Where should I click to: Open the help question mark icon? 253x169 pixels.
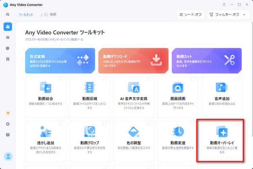click(8, 135)
